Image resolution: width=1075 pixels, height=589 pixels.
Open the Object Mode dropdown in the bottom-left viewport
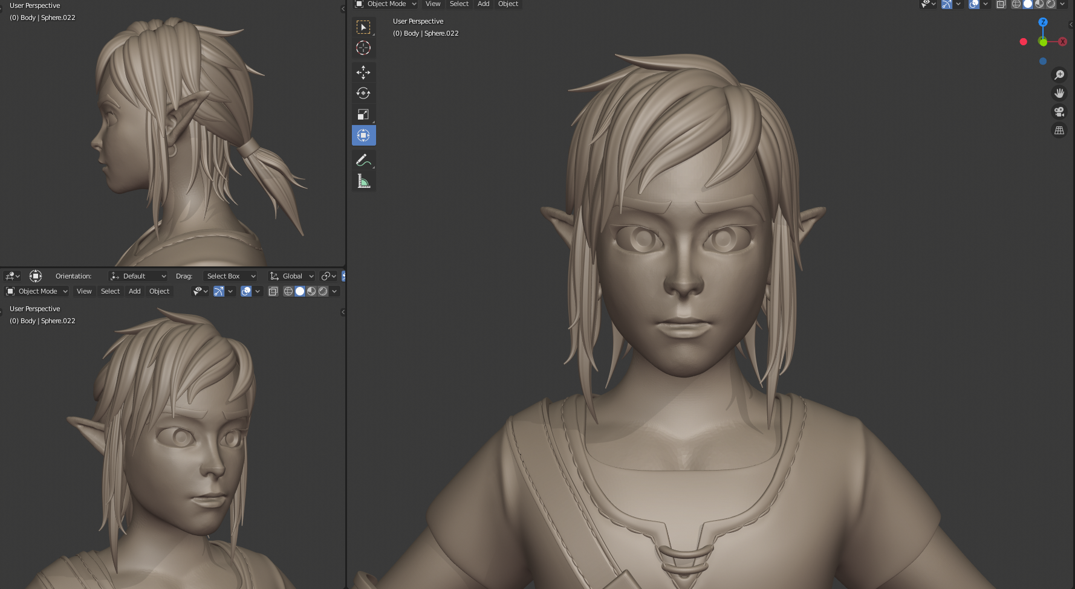click(36, 291)
